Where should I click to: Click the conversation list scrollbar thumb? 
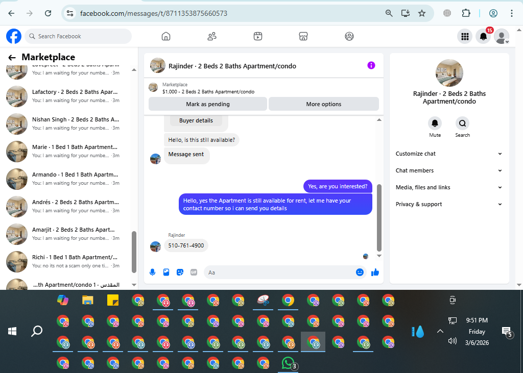(x=134, y=252)
